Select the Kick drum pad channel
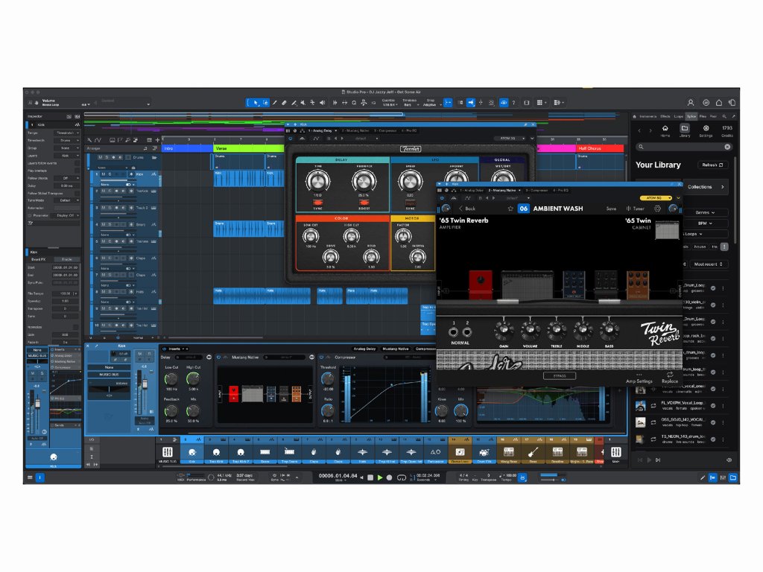This screenshot has height=572, width=763. (x=192, y=452)
